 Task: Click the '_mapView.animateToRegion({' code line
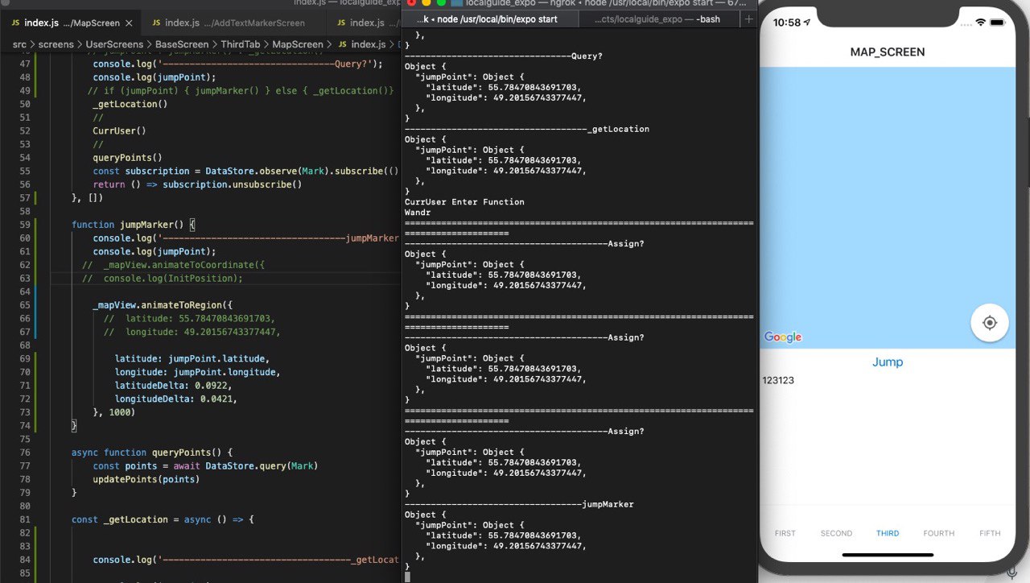pos(163,305)
